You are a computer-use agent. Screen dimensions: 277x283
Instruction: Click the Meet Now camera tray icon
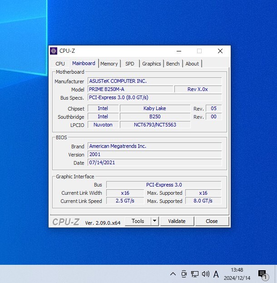point(184,274)
